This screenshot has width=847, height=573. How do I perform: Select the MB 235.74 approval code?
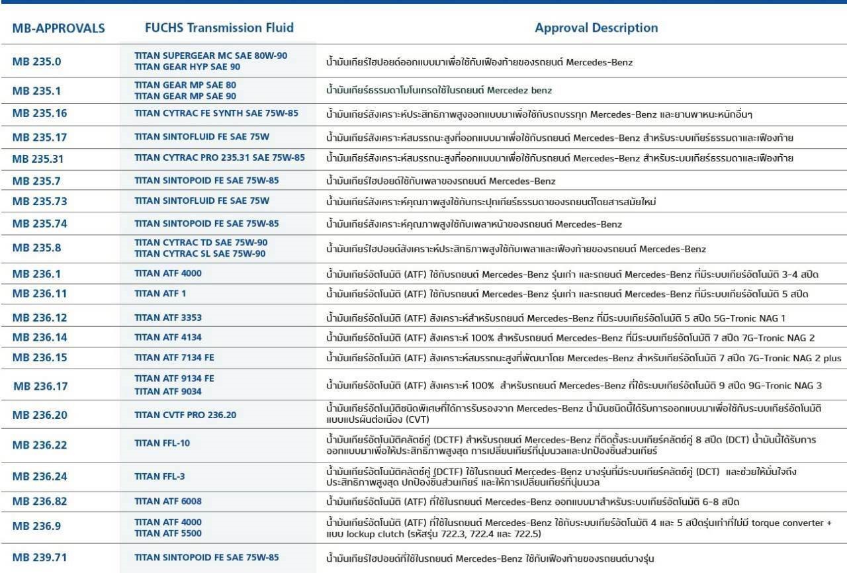tap(40, 224)
